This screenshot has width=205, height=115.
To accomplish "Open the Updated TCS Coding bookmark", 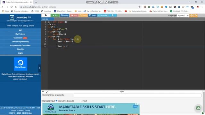I will click(x=179, y=11).
